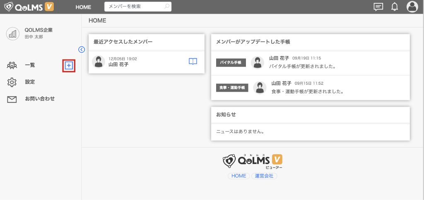The height and width of the screenshot is (200, 424).
Task: Click the 食事・運動手帳 tag label
Action: (x=232, y=88)
